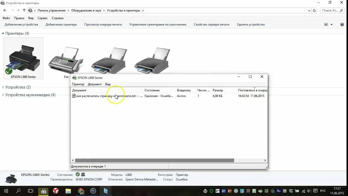Open the help question mark icon
This screenshot has height=196, width=348.
point(342,24)
